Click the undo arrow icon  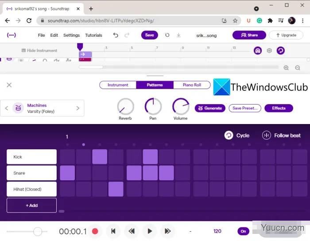point(116,35)
